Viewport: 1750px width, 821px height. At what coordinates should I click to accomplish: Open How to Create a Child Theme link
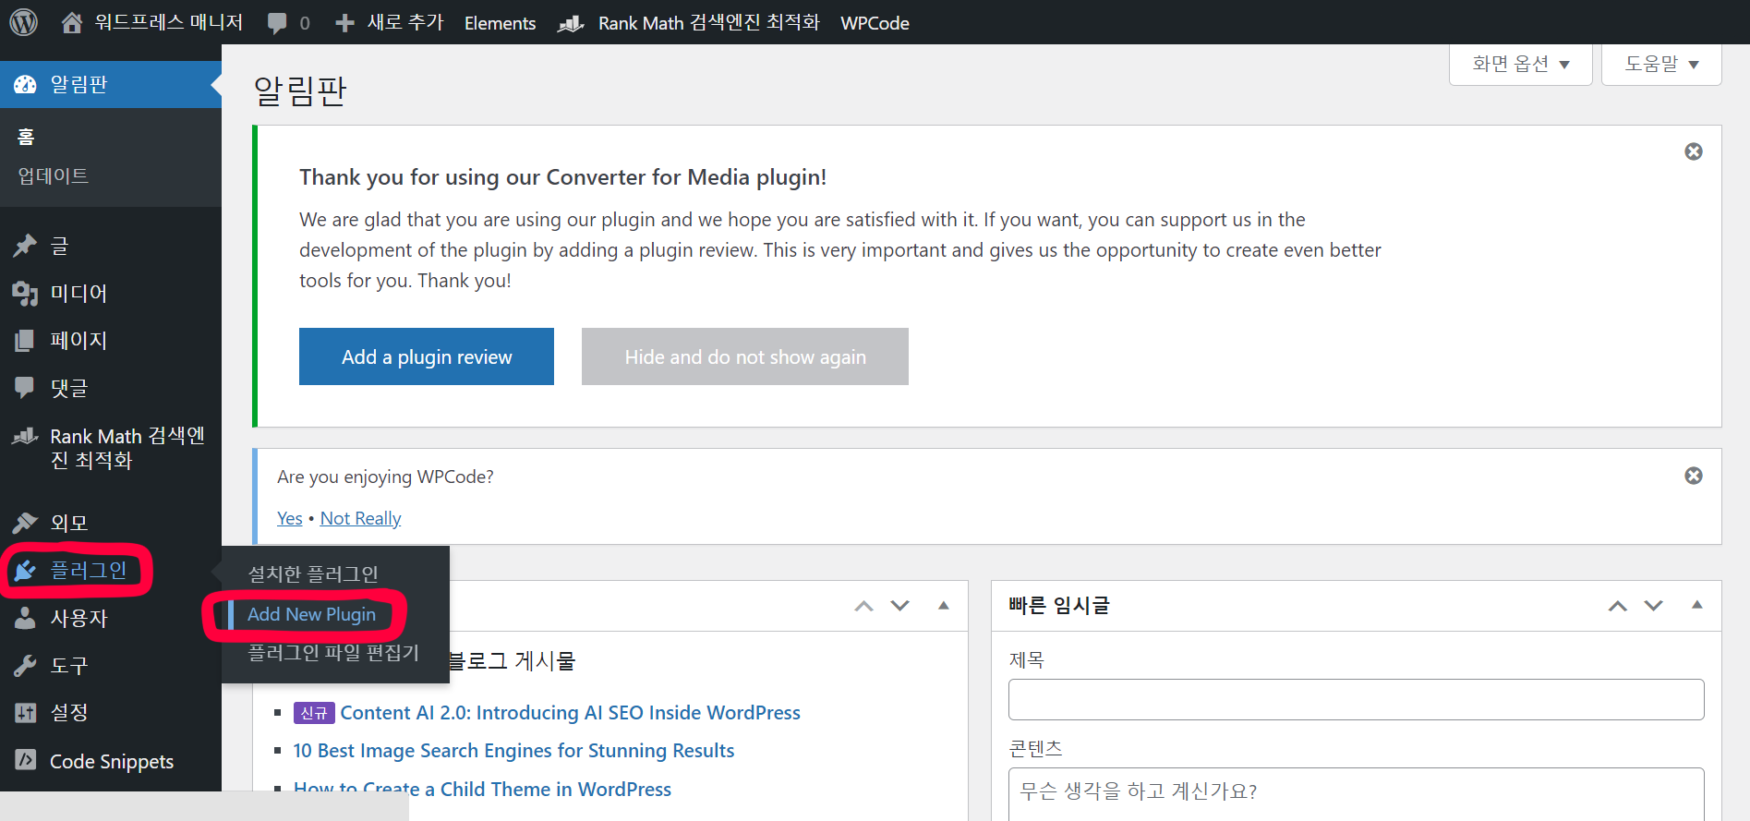click(482, 789)
